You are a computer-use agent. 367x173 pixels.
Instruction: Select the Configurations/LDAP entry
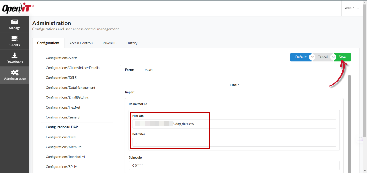coord(61,127)
